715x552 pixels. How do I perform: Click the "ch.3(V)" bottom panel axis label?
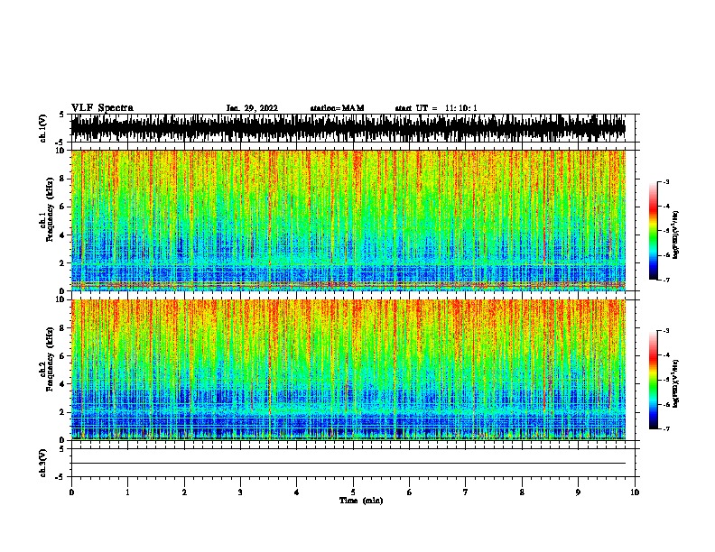(43, 463)
